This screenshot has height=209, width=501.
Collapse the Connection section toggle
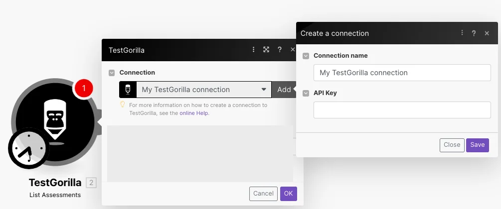(112, 73)
